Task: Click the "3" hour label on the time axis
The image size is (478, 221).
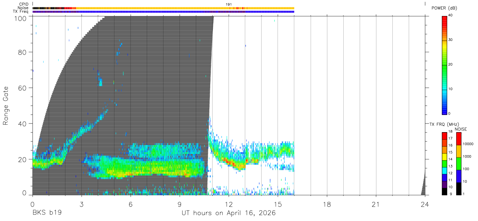Action: (x=81, y=204)
